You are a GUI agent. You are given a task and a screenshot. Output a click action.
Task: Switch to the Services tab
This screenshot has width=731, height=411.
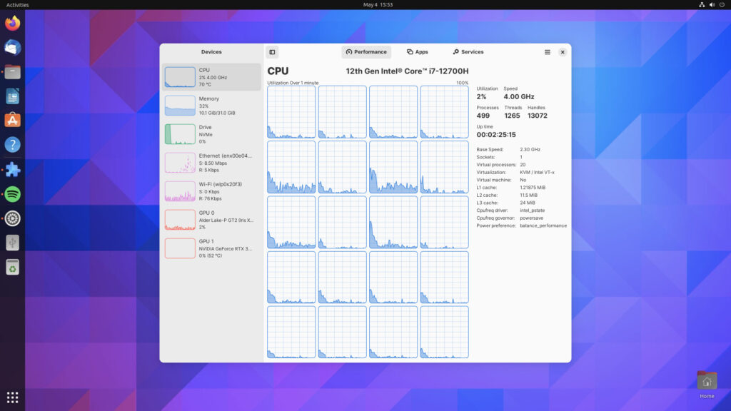click(468, 52)
